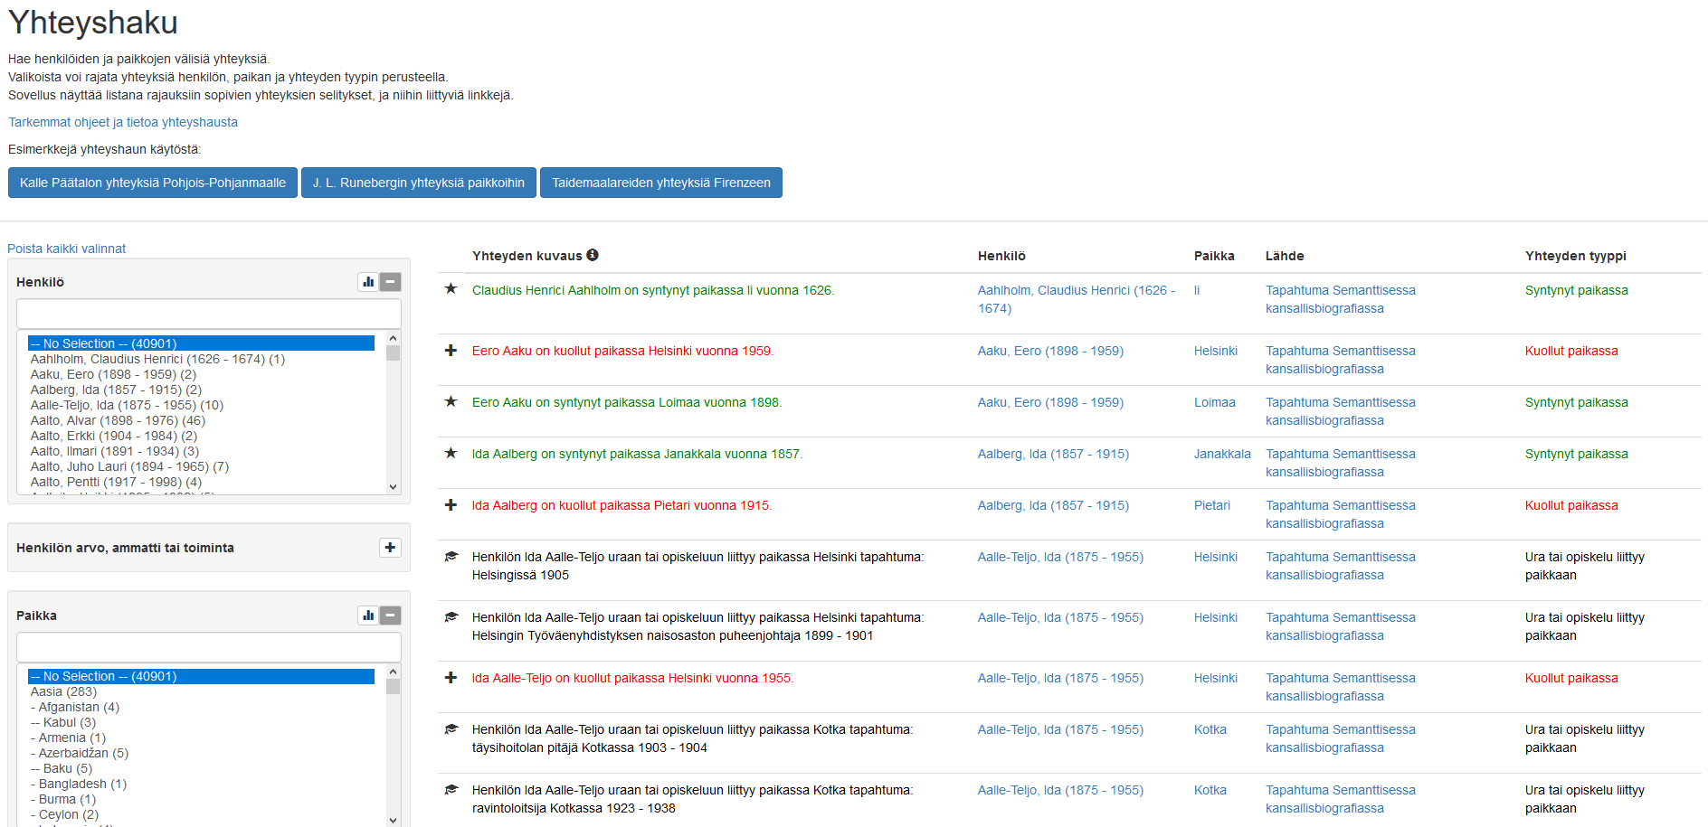Click the info icon beside Yhteyden kuvaus
The height and width of the screenshot is (827, 1708).
pos(593,255)
